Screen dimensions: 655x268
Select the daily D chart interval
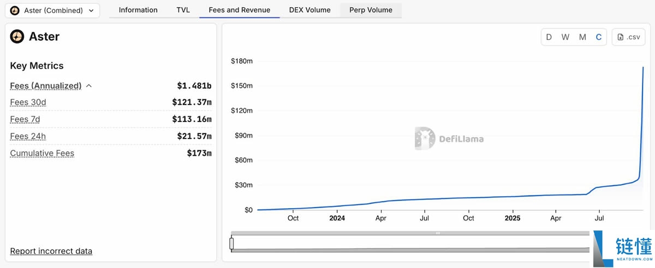coord(549,37)
